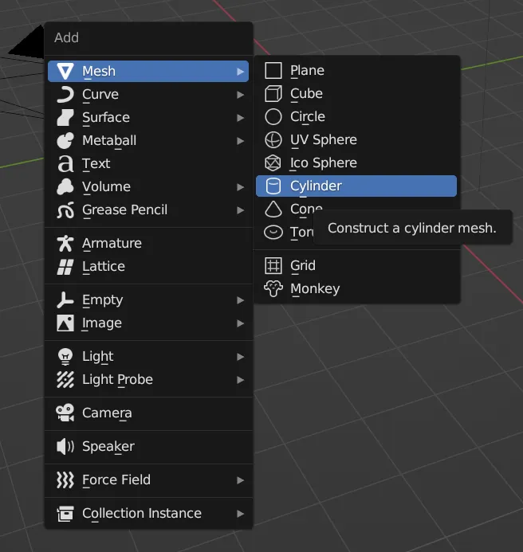Click the Light Probe label
The height and width of the screenshot is (552, 523).
pos(117,379)
